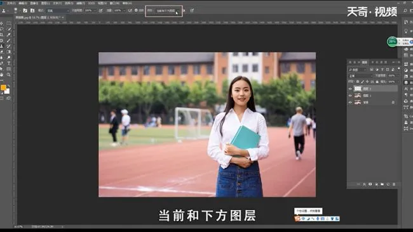Toggle Quick Mask mode icon
Screen dimensions: 413x232
click(2, 98)
